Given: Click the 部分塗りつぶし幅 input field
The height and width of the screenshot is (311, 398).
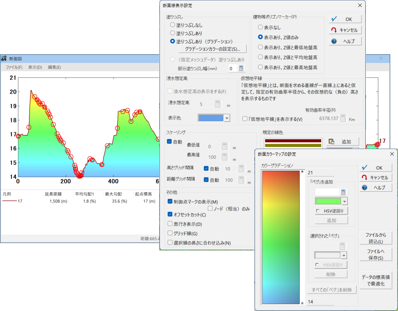Looking at the screenshot, I should pyautogui.click(x=231, y=68).
